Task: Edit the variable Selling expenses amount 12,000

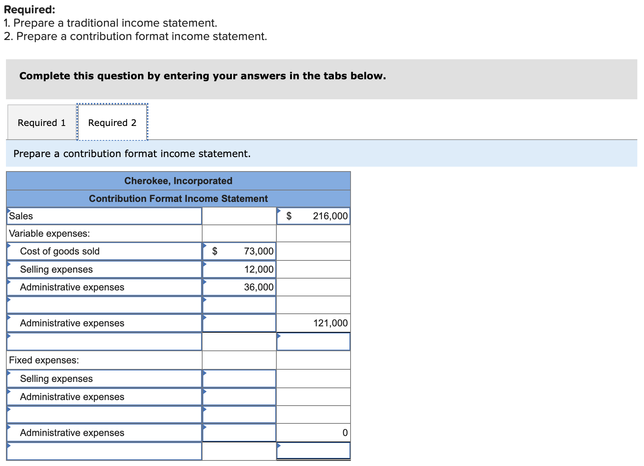Action: click(x=239, y=269)
